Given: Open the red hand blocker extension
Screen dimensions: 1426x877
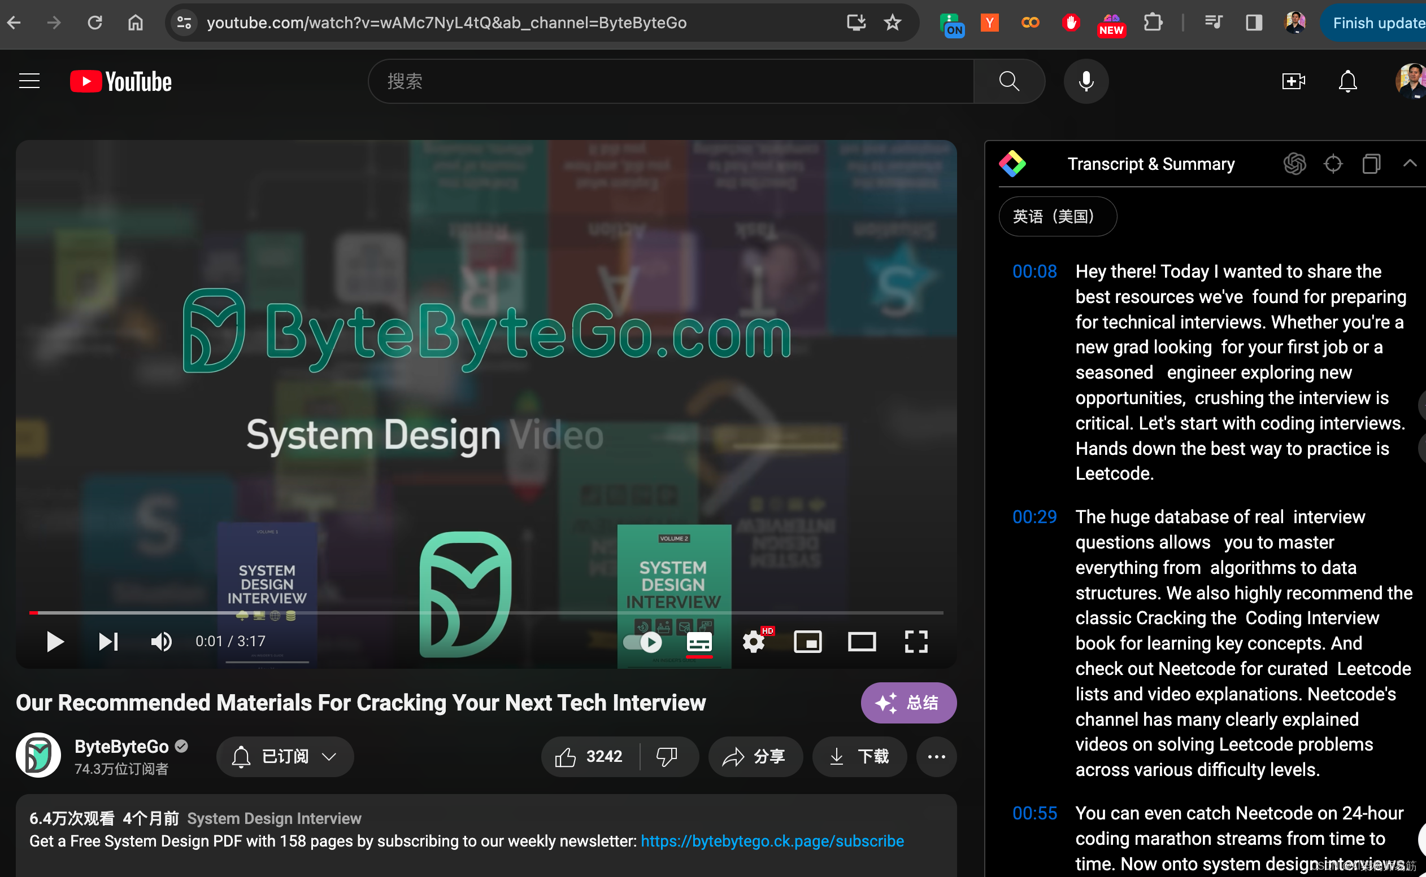Looking at the screenshot, I should click(1071, 23).
